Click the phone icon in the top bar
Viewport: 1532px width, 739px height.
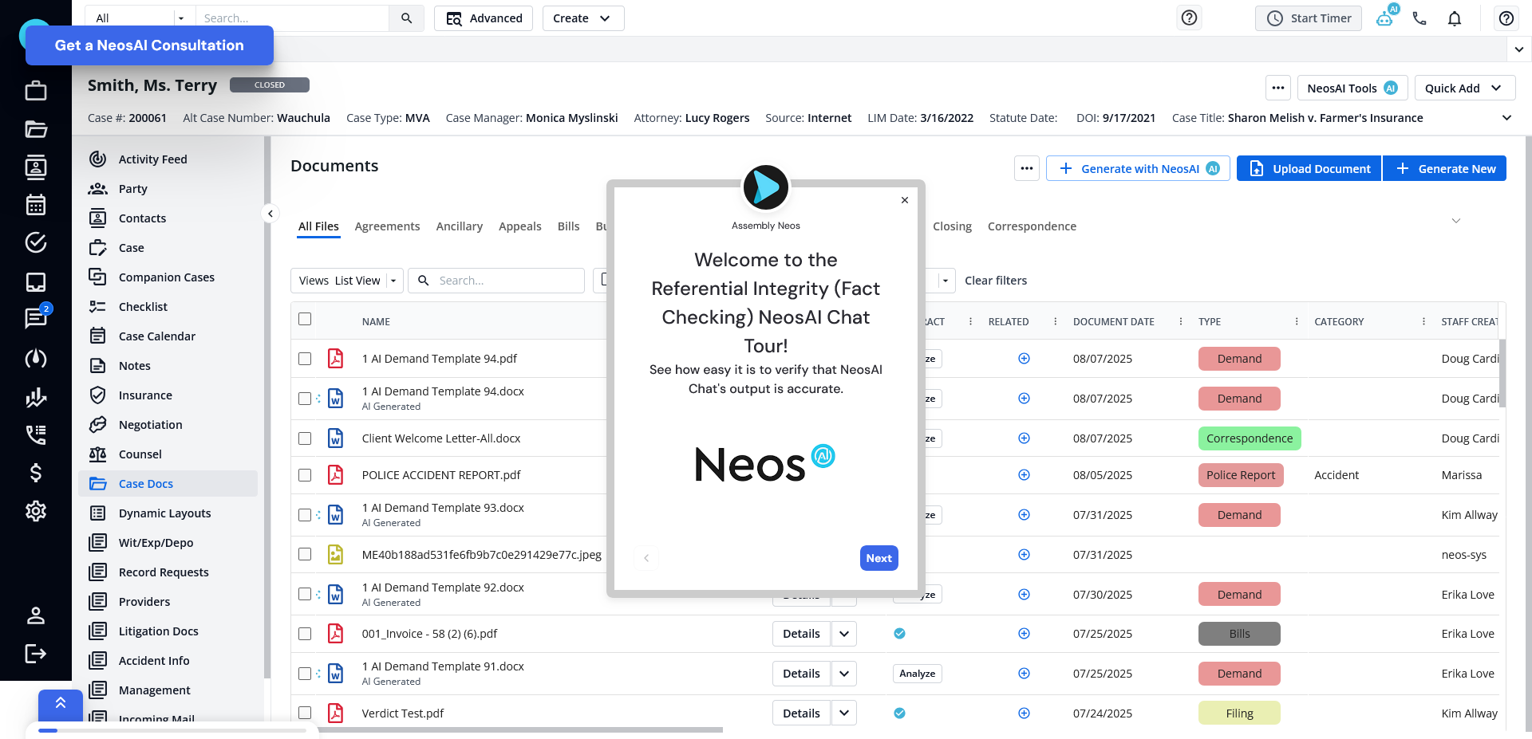(1420, 18)
